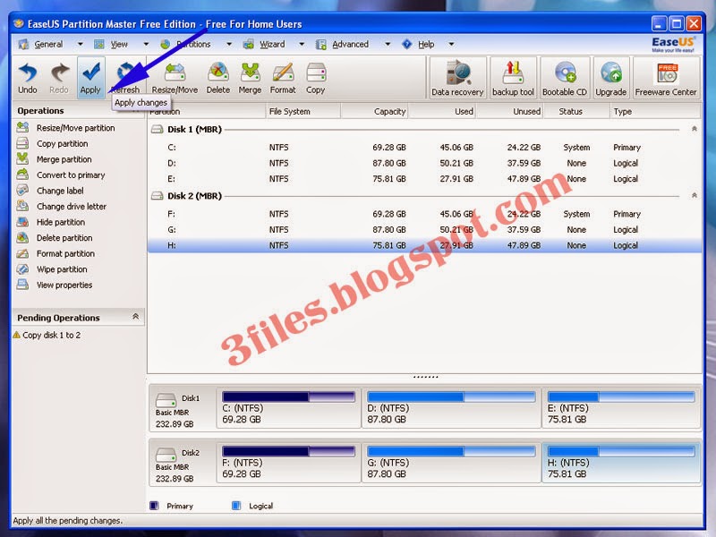Select Copy partition in Operations panel
The width and height of the screenshot is (716, 537).
pos(53,143)
